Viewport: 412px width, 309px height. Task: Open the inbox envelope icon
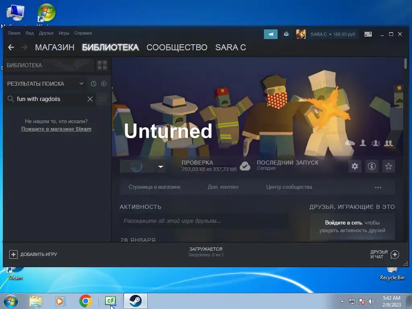coord(286,34)
